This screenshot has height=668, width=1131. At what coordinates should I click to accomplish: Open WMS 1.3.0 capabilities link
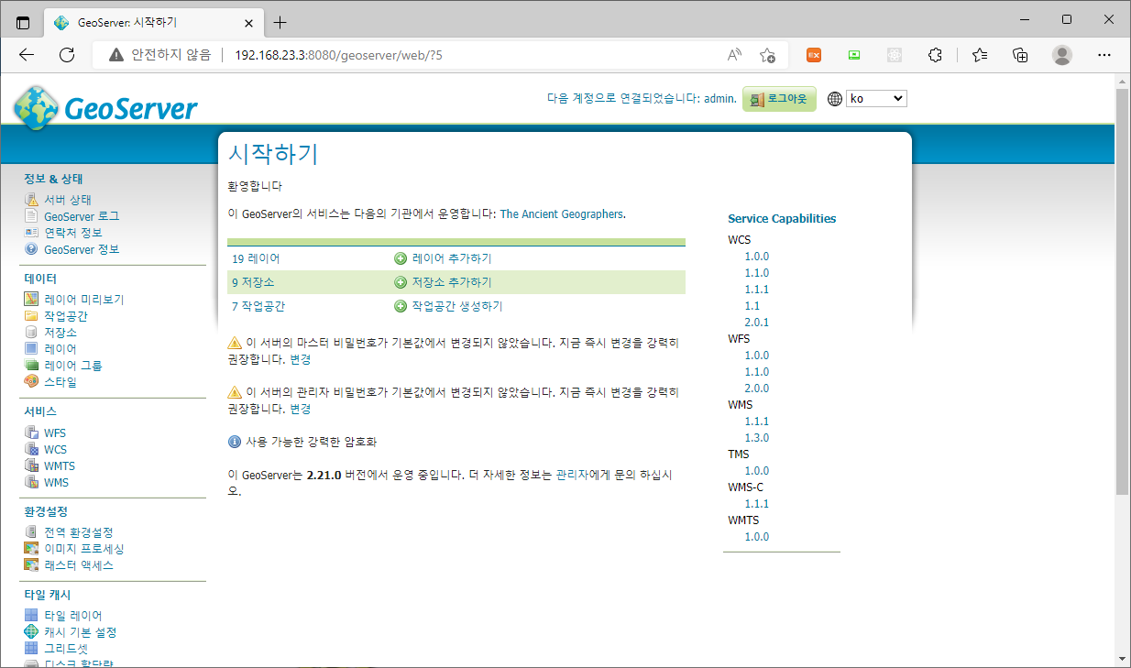[757, 438]
